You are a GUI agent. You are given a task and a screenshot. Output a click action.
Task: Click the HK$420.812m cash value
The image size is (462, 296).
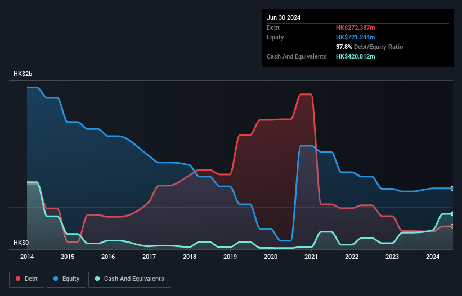tap(355, 56)
